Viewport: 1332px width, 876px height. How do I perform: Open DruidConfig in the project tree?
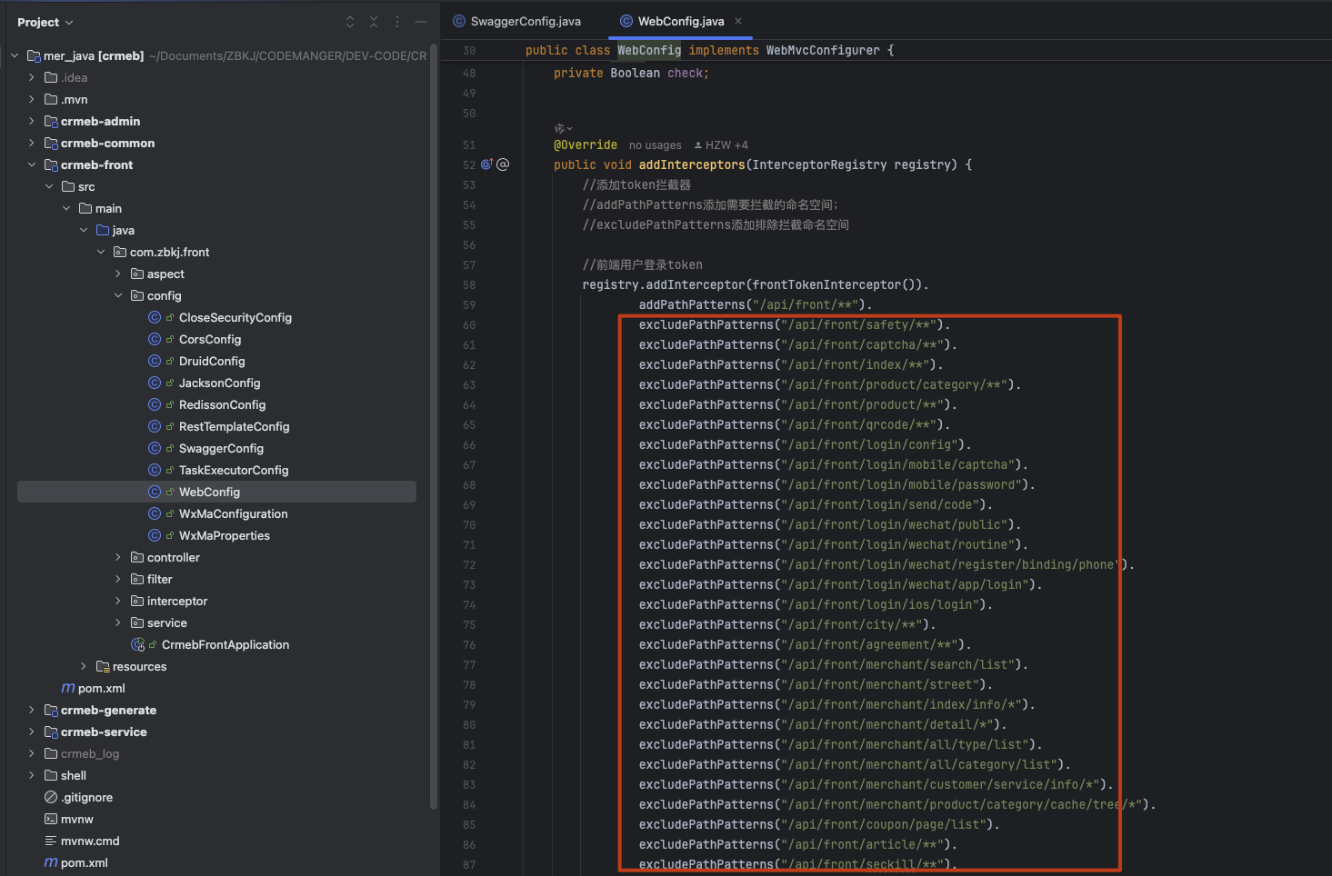pyautogui.click(x=212, y=361)
